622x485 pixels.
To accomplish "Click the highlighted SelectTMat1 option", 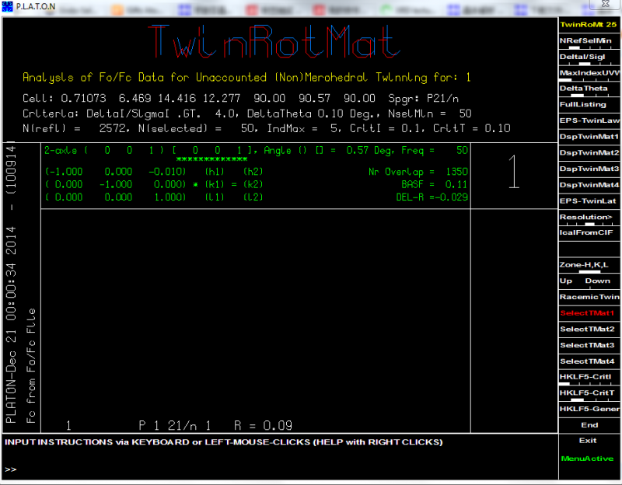I will coord(589,313).
